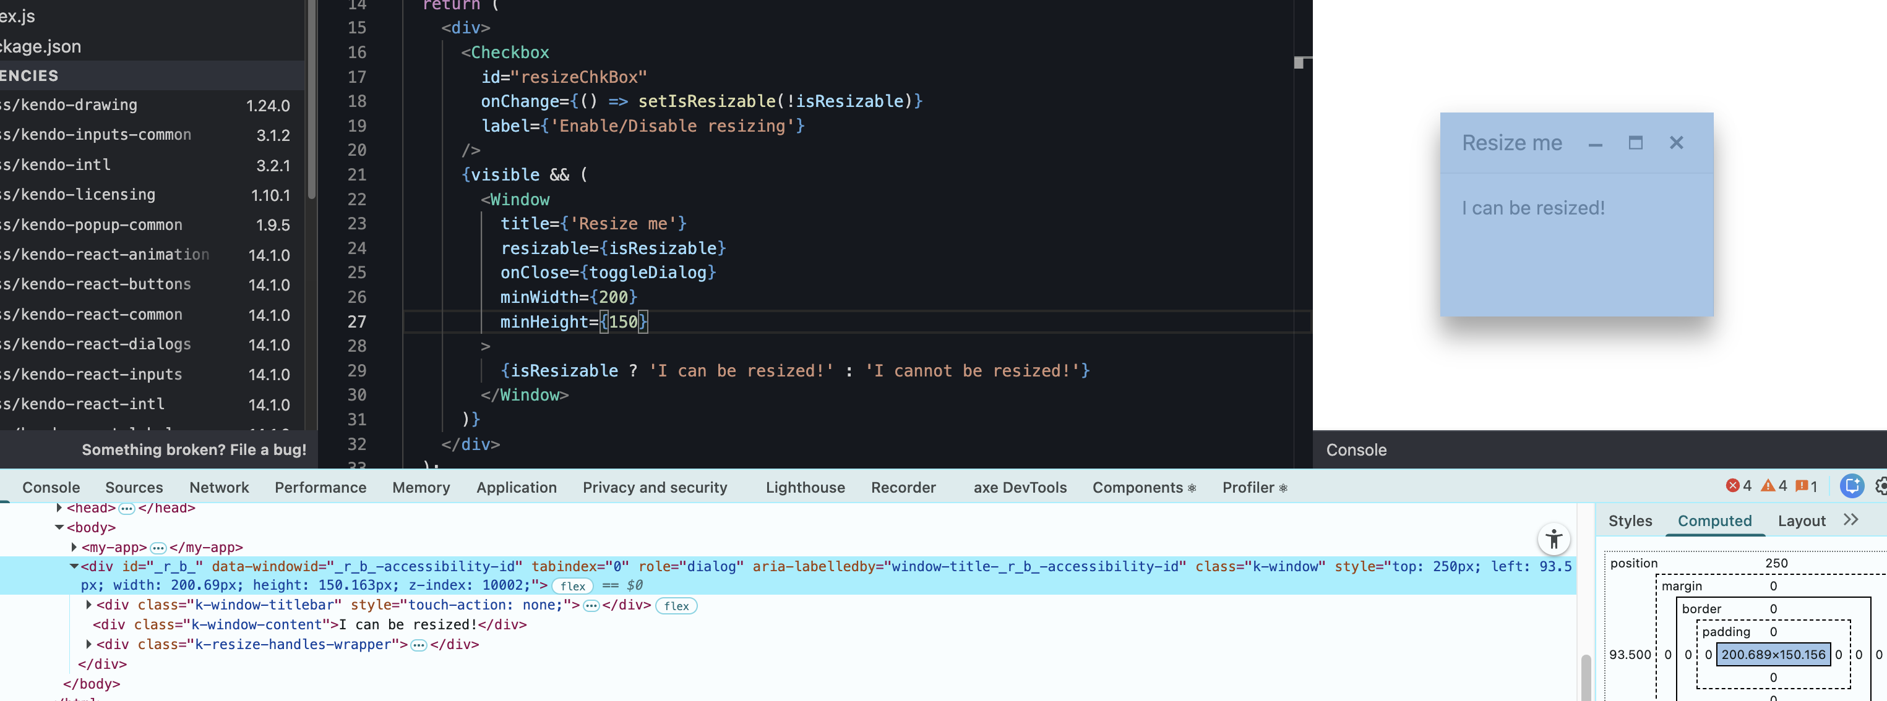
Task: Maximize the Resize me window
Action: pyautogui.click(x=1635, y=143)
